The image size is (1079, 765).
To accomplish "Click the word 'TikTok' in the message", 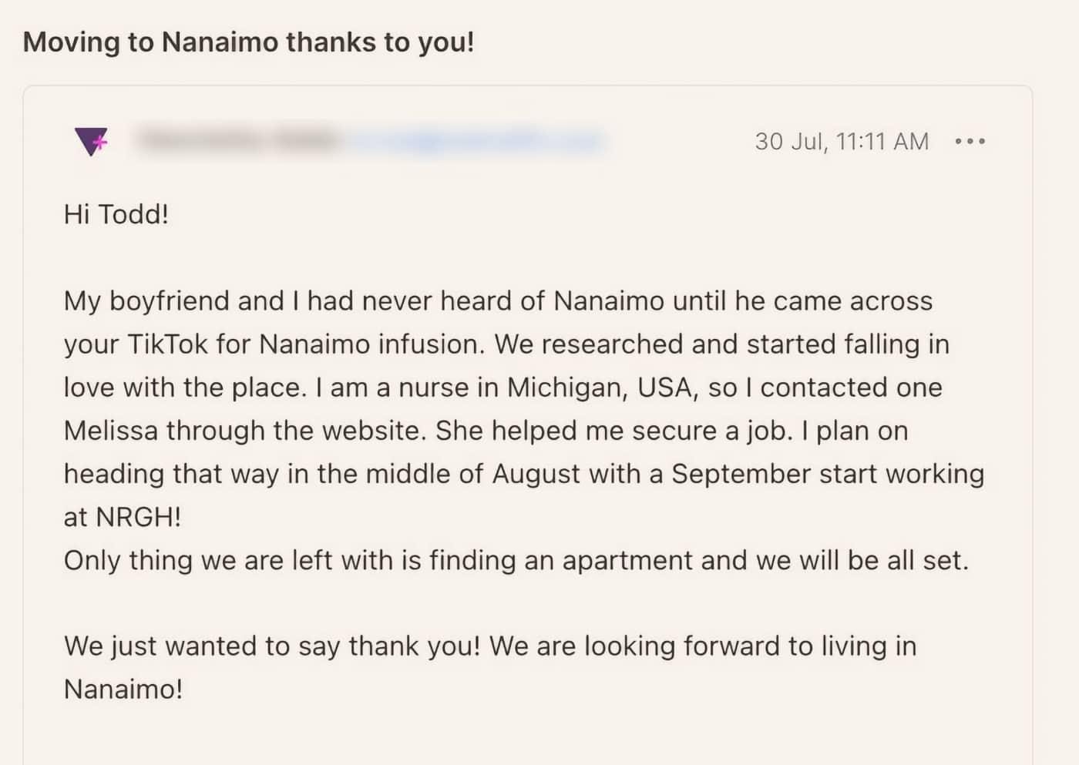I will [167, 344].
